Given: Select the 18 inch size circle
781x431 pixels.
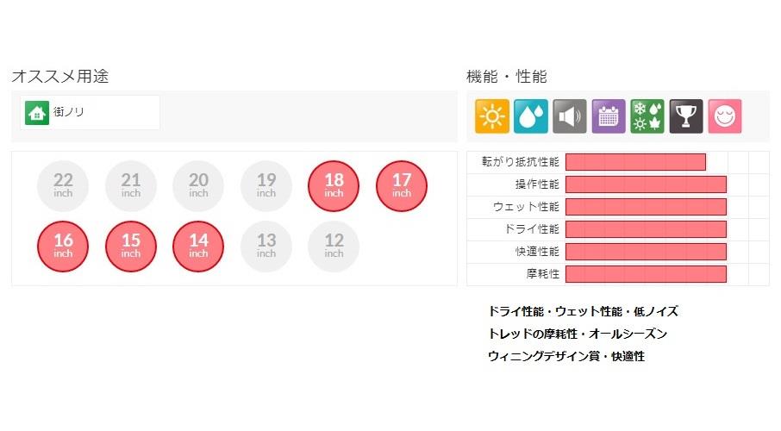Looking at the screenshot, I should tap(334, 186).
